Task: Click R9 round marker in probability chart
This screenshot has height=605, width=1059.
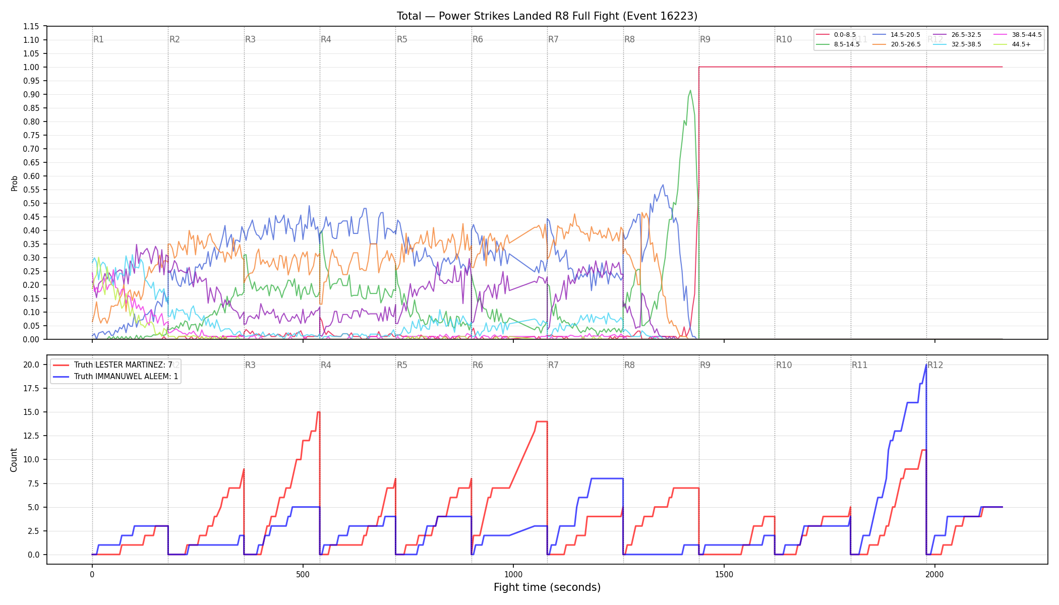Action: pyautogui.click(x=705, y=39)
